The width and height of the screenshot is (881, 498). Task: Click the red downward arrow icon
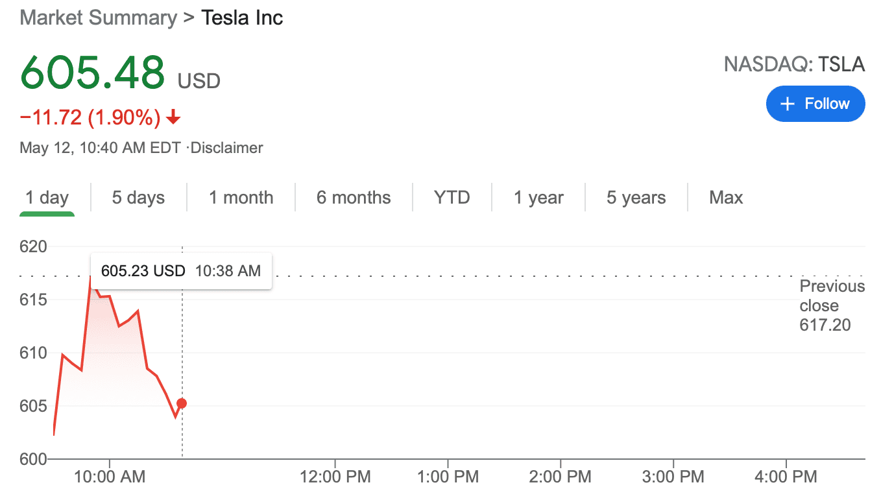coord(173,117)
